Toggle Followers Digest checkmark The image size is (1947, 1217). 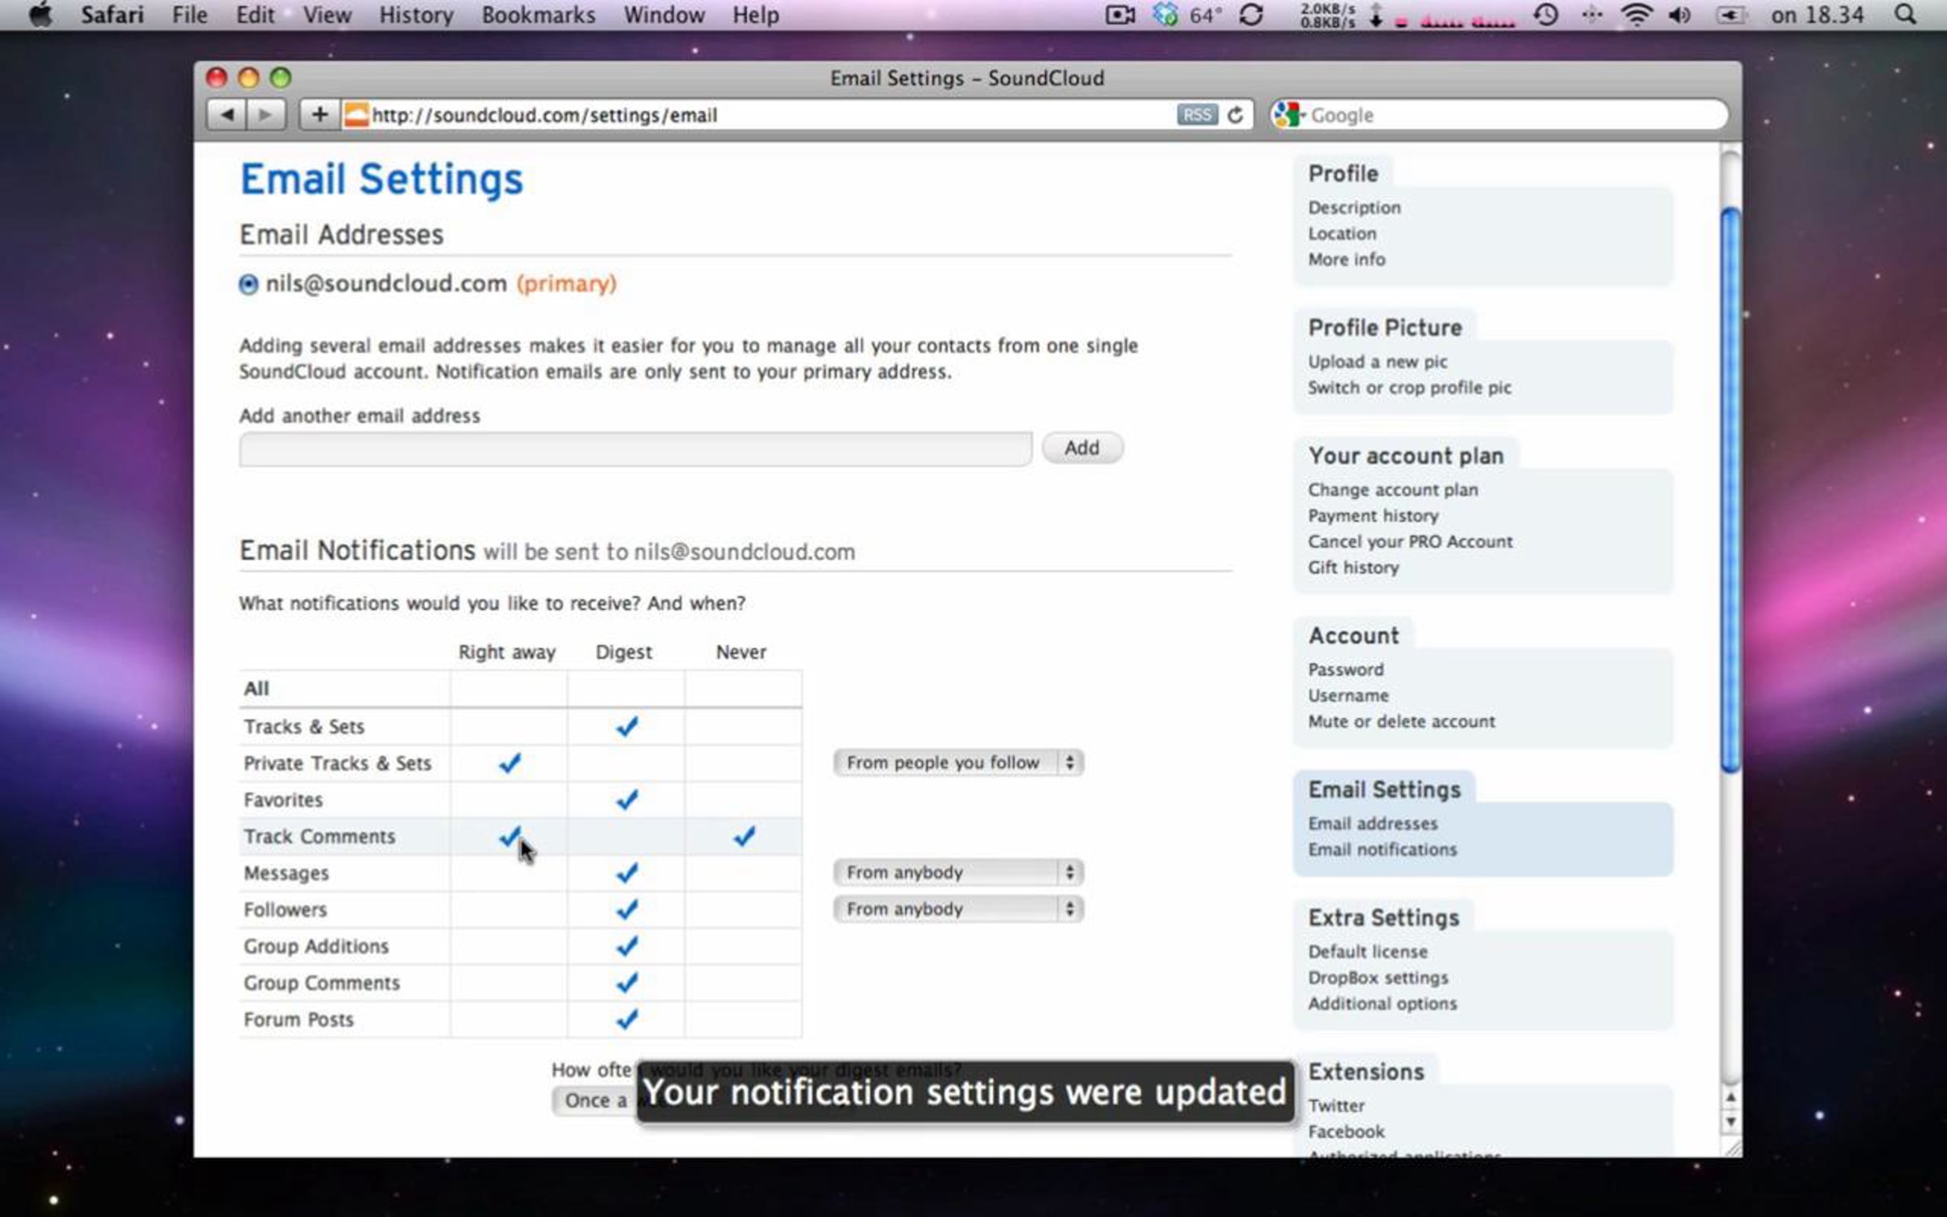(626, 910)
